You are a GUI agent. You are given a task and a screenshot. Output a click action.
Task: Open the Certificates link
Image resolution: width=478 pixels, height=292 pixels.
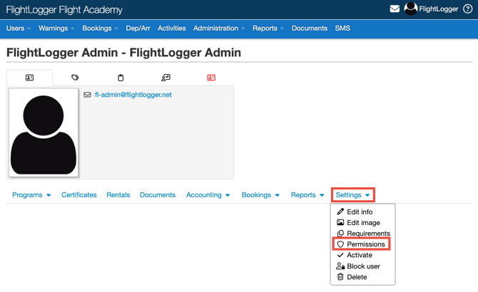78,195
